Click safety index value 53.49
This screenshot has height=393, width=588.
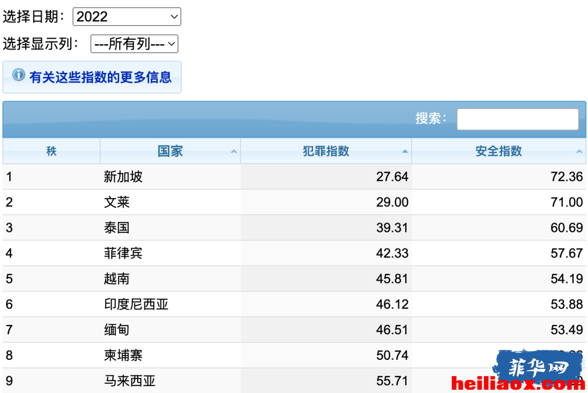point(567,330)
